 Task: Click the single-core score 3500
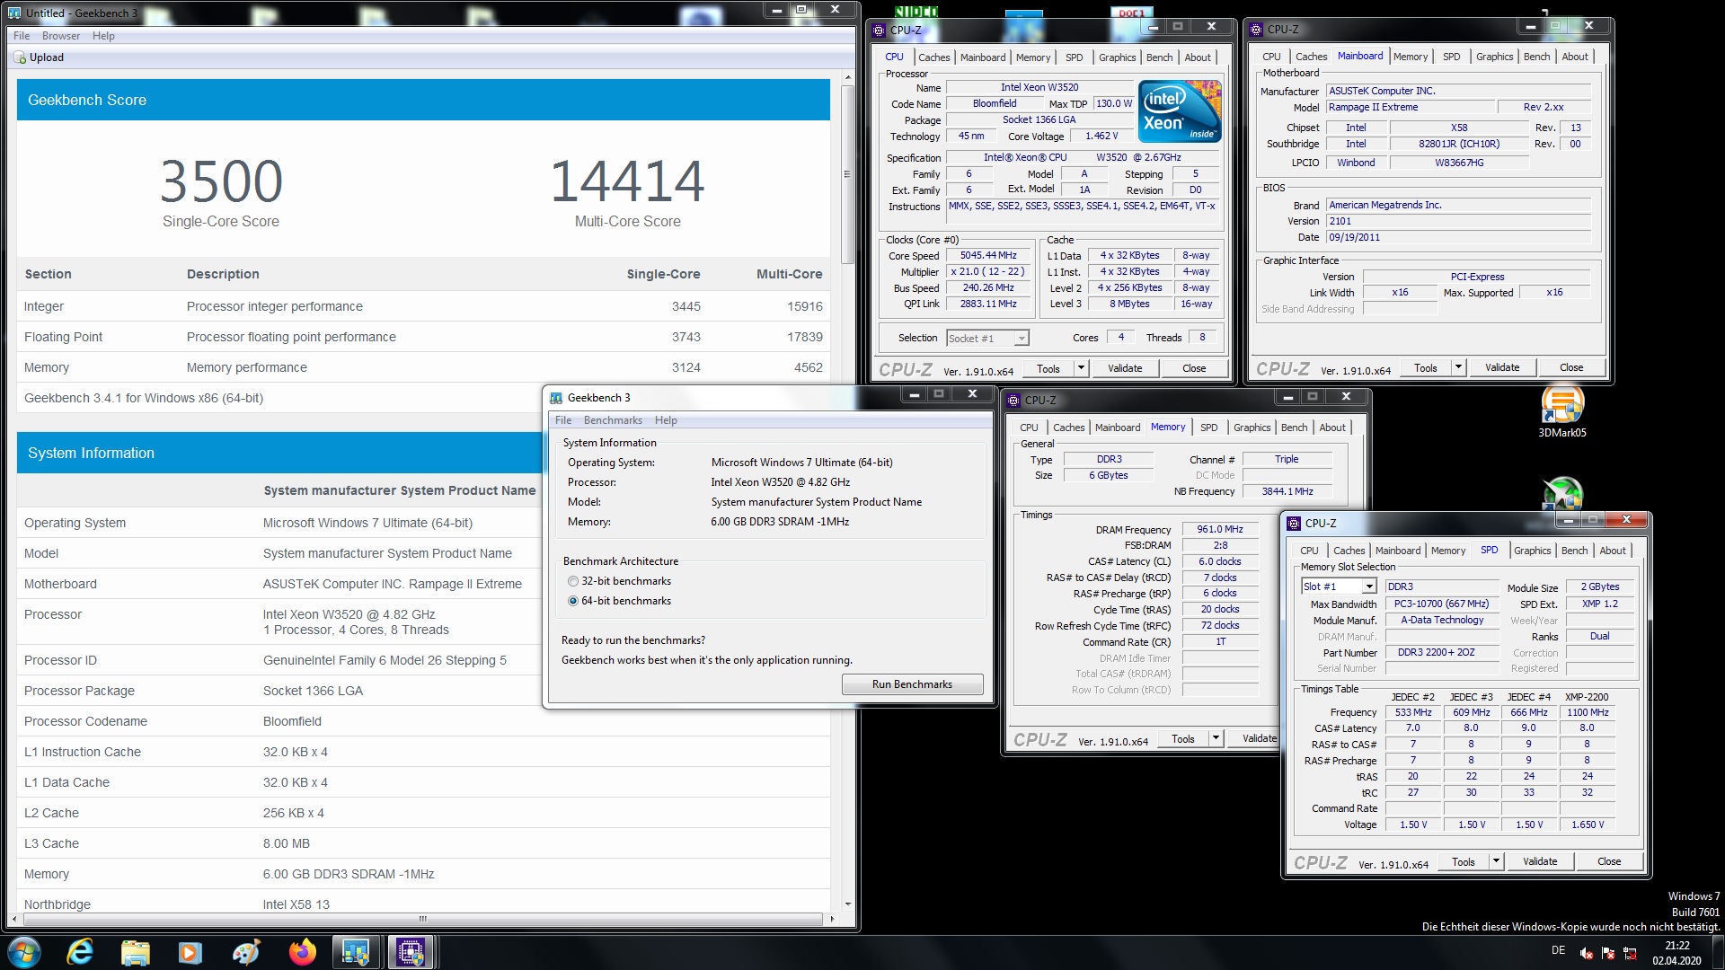coord(221,181)
